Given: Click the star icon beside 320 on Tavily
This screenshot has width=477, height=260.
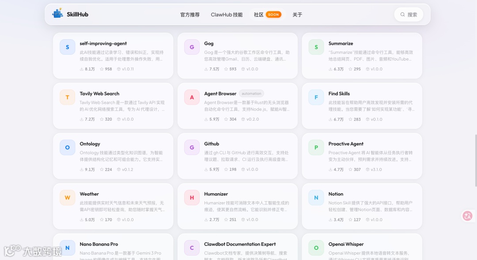Looking at the screenshot, I should [x=102, y=119].
